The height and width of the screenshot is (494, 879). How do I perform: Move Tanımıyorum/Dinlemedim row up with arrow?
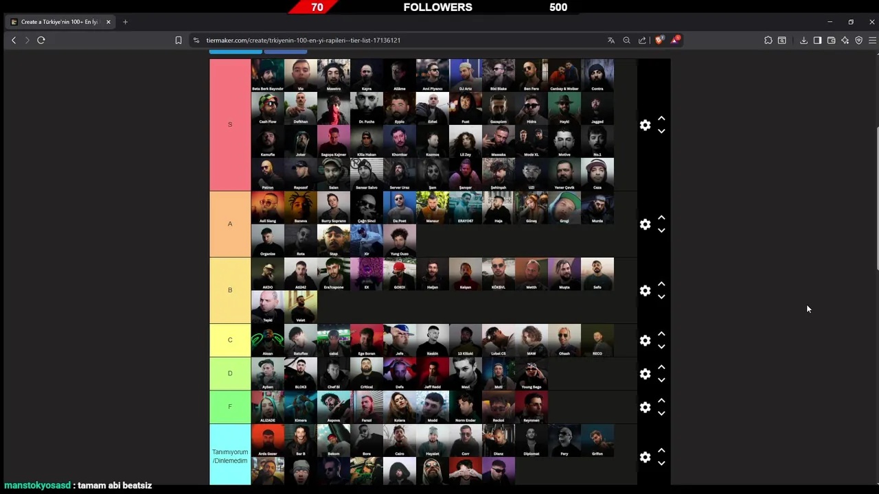tap(661, 450)
